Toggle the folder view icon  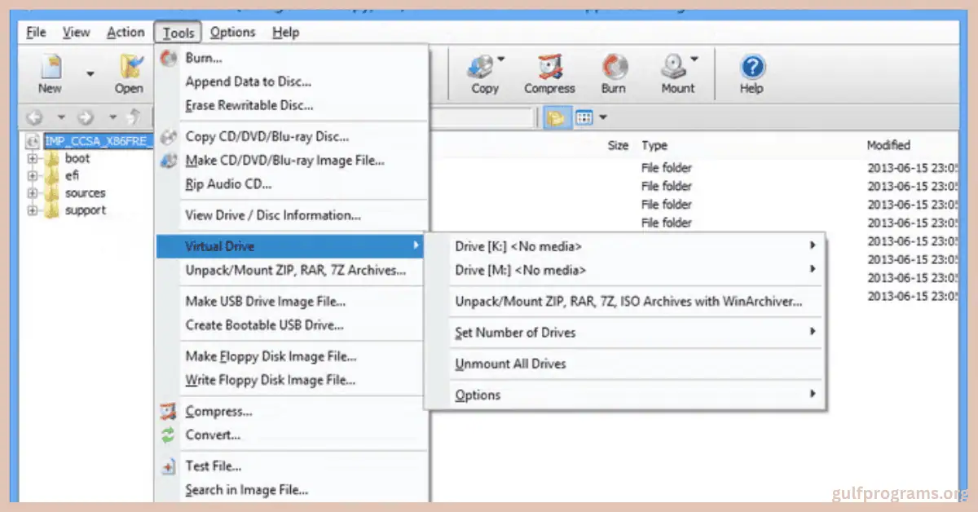tap(557, 118)
